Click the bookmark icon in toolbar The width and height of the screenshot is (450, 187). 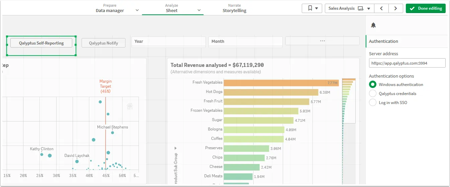point(312,8)
